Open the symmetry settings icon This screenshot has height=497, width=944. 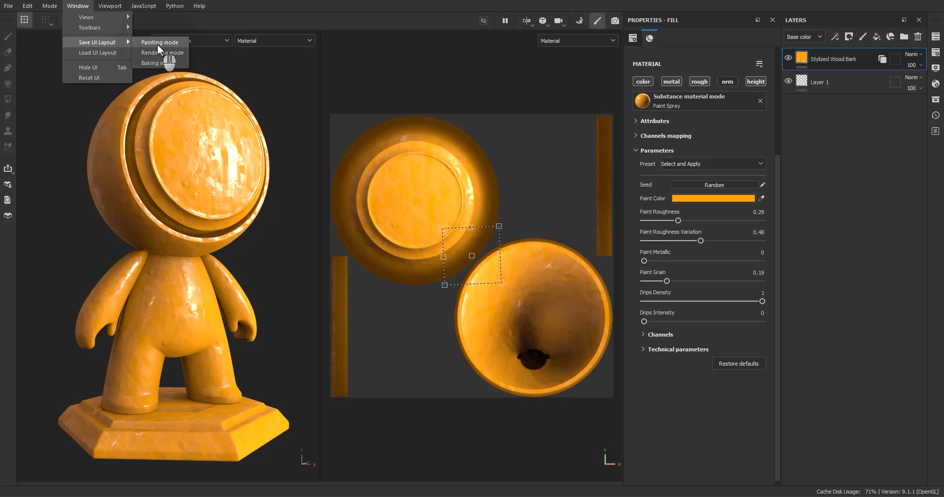point(527,21)
